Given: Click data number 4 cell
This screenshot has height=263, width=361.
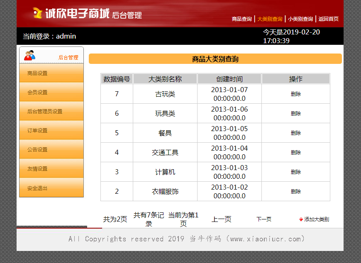Looking at the screenshot, I should 117,152.
